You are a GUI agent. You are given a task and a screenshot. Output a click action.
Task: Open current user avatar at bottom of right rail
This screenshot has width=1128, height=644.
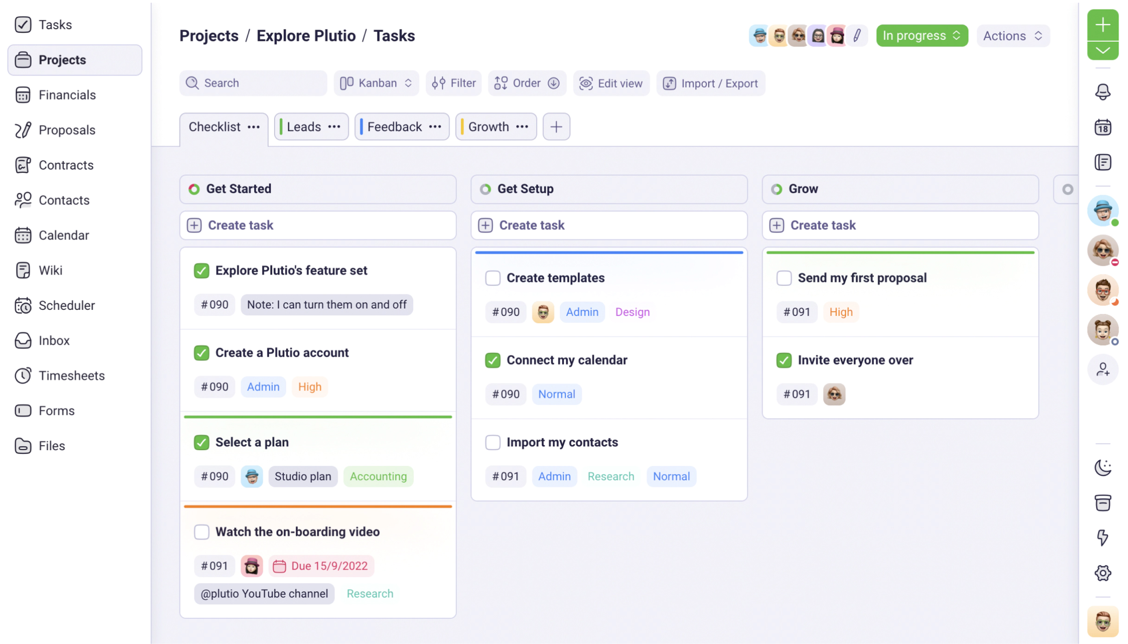point(1102,622)
